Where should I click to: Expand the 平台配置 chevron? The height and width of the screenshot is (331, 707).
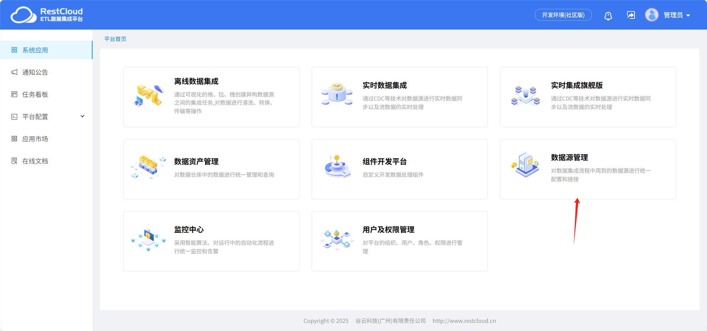(83, 116)
